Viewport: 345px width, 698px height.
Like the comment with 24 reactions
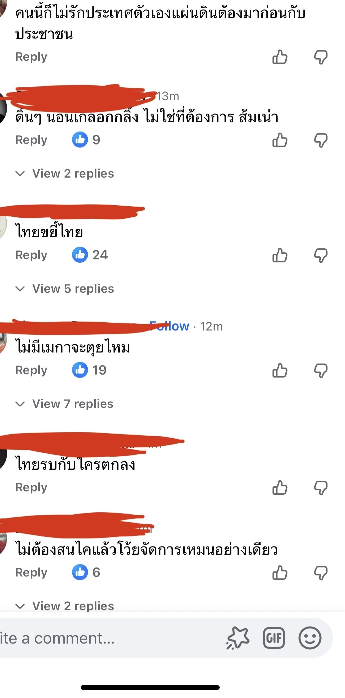pyautogui.click(x=280, y=255)
